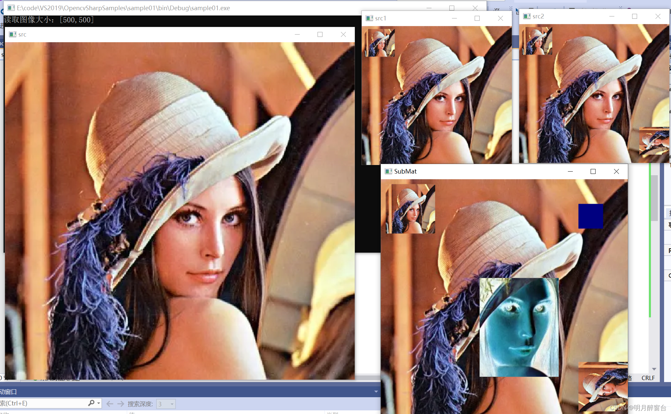Viewport: 671px width, 414px height.
Task: Click the forward arrow beside the search box
Action: click(x=121, y=404)
